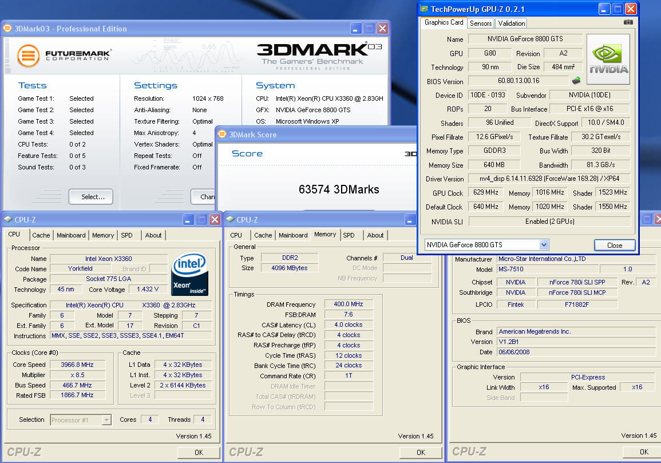Click Select... button in 3DMark03 Tests
Viewport: 661px width, 463px height.
90,196
